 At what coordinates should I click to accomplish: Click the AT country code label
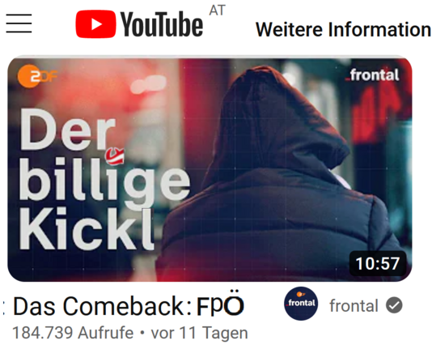217,11
